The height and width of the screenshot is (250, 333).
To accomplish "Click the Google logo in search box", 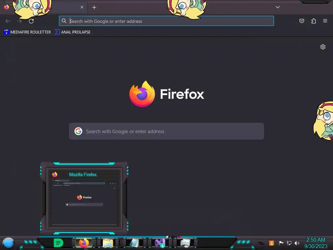I will pos(78,131).
